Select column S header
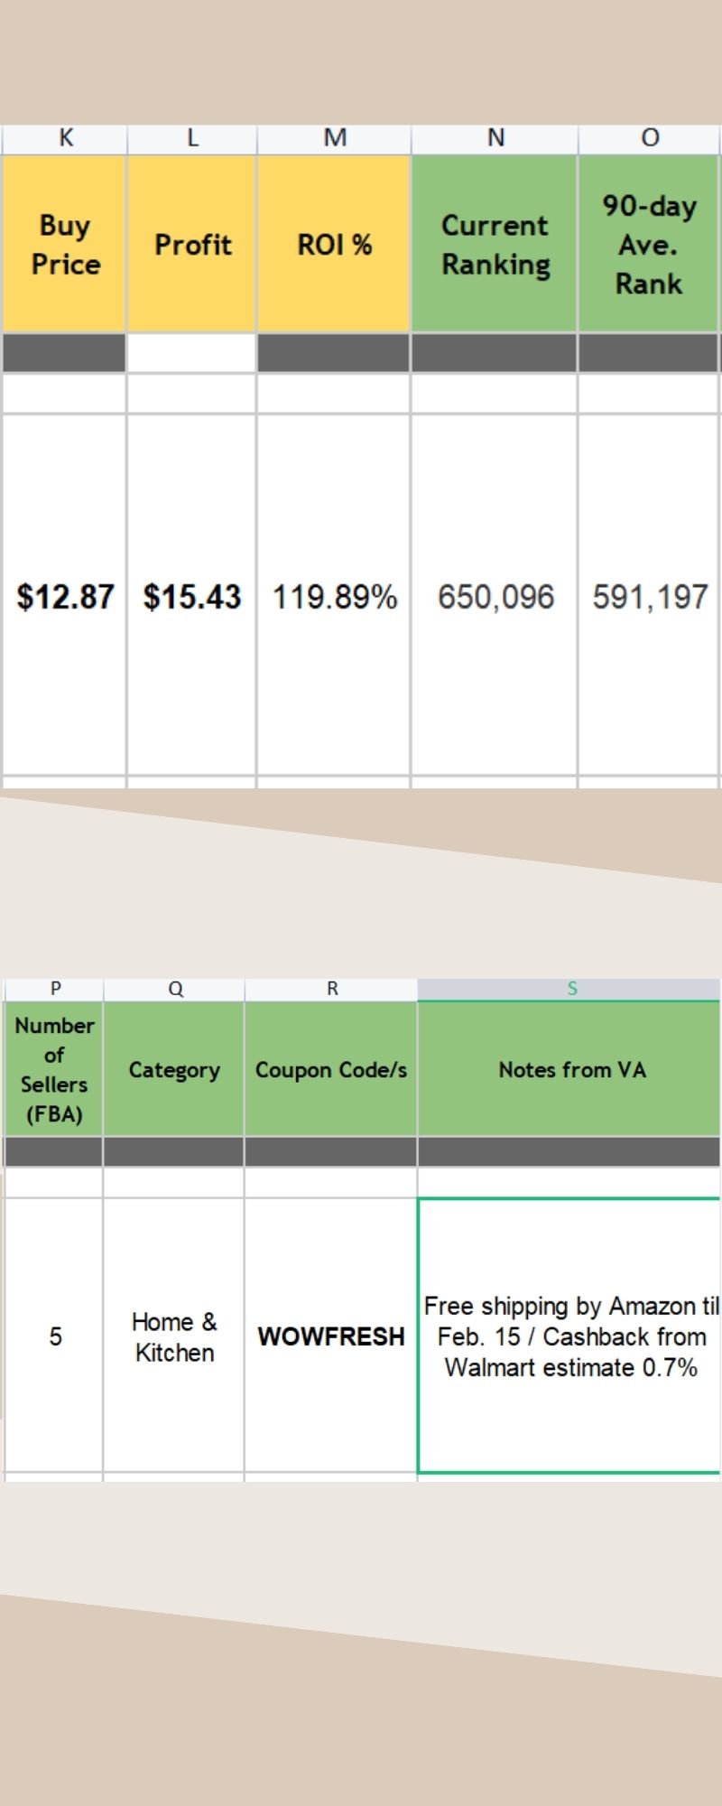This screenshot has width=722, height=1806. pos(571,989)
